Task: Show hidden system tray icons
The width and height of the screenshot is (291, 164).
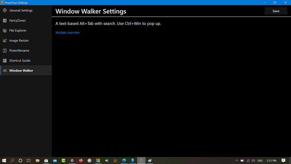Action: (x=237, y=160)
